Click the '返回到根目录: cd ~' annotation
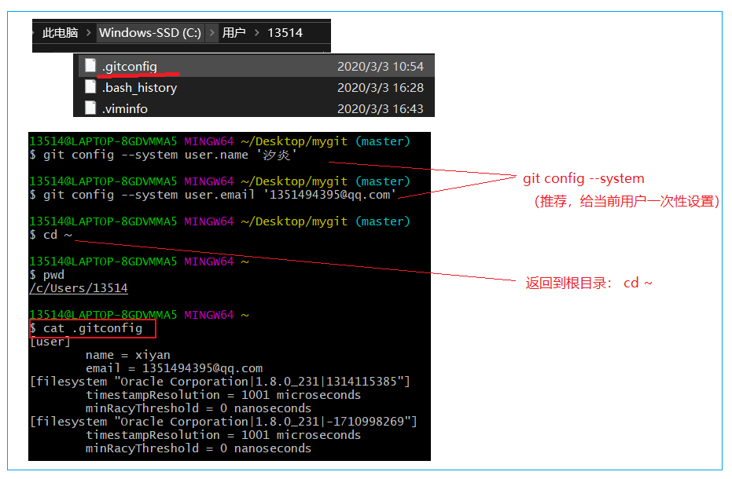The width and height of the screenshot is (732, 479). (x=589, y=283)
